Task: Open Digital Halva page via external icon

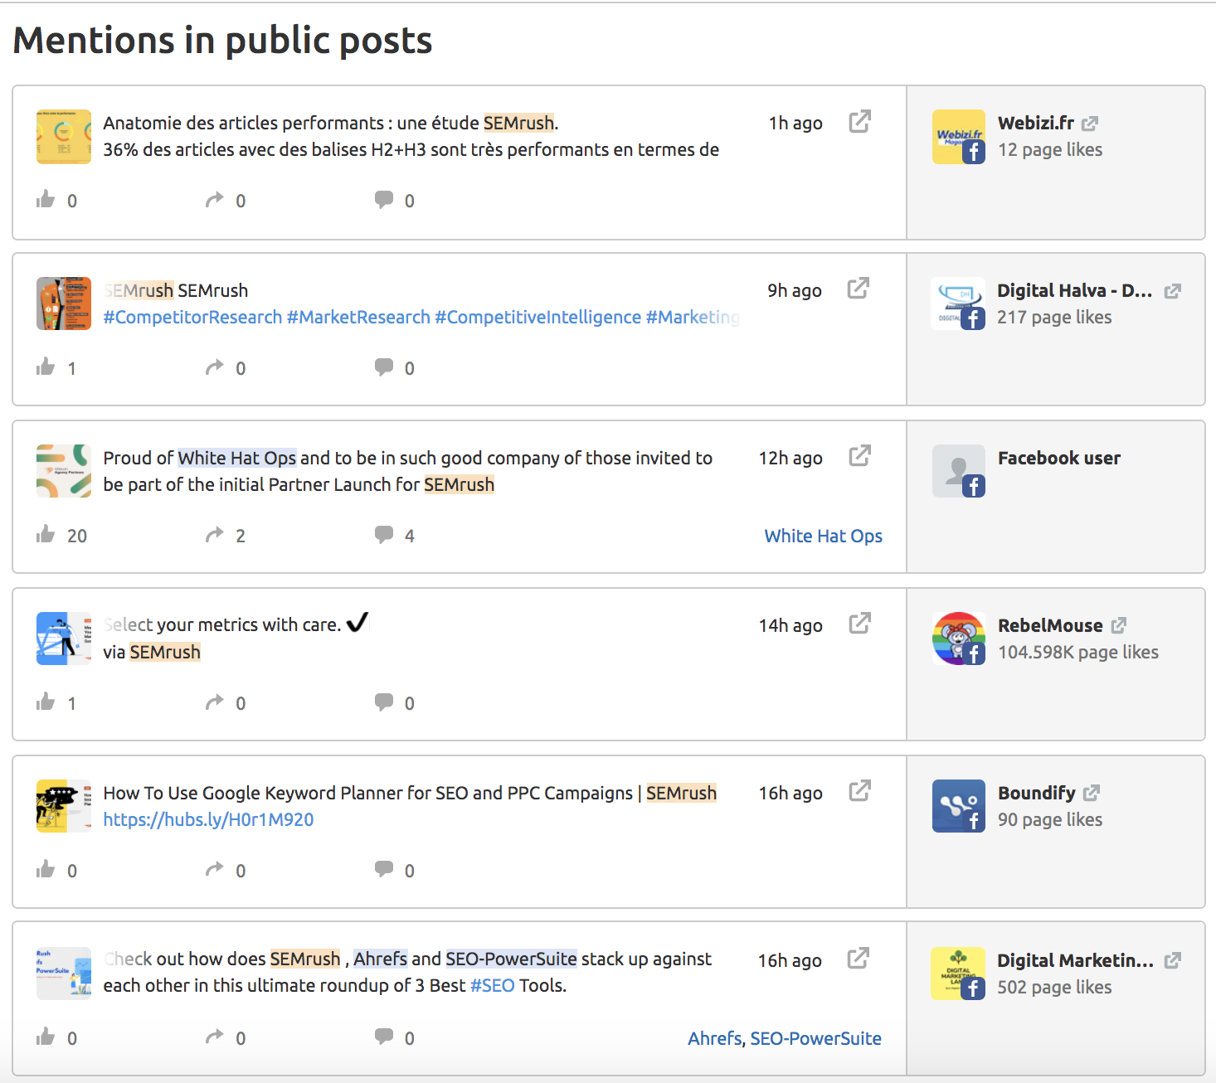Action: point(1173,291)
